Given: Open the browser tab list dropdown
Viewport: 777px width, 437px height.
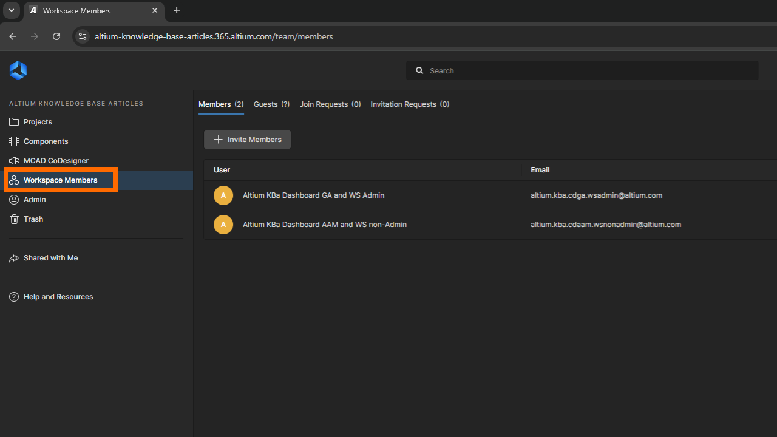Looking at the screenshot, I should (11, 10).
